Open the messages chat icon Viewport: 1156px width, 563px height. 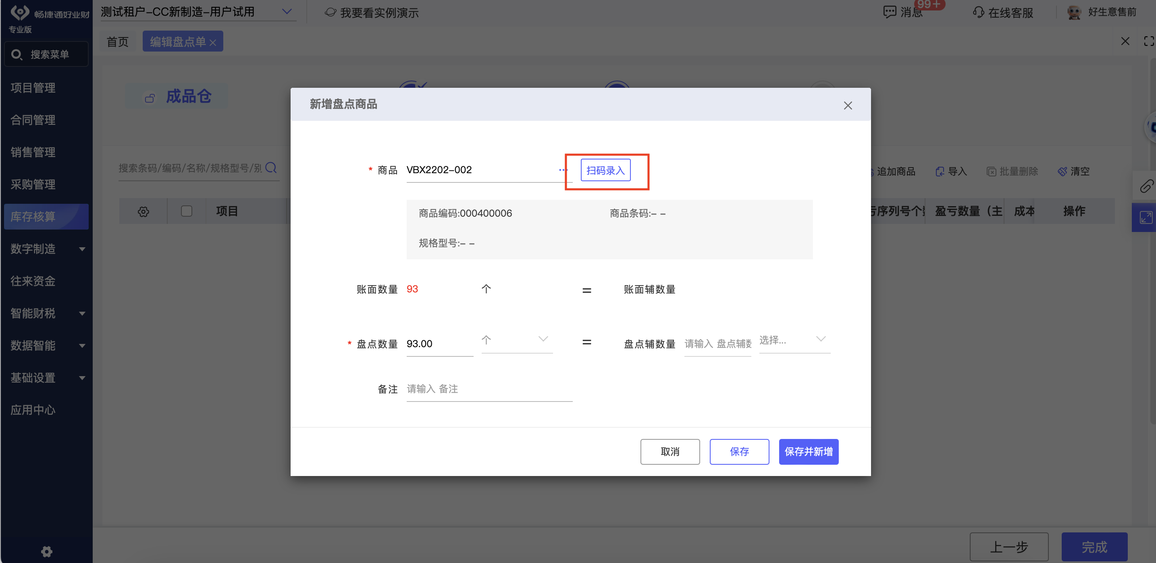(889, 12)
